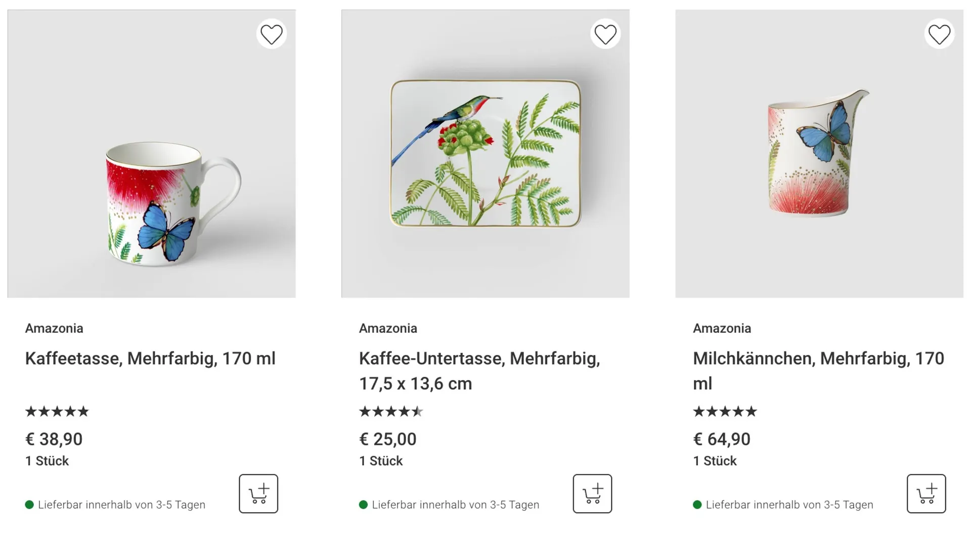Open the butterfly coffee mug product image
The image size is (971, 539).
152,154
